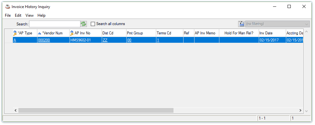Click the Invoice History Inquiry app icon
The width and height of the screenshot is (315, 125).
(7, 7)
